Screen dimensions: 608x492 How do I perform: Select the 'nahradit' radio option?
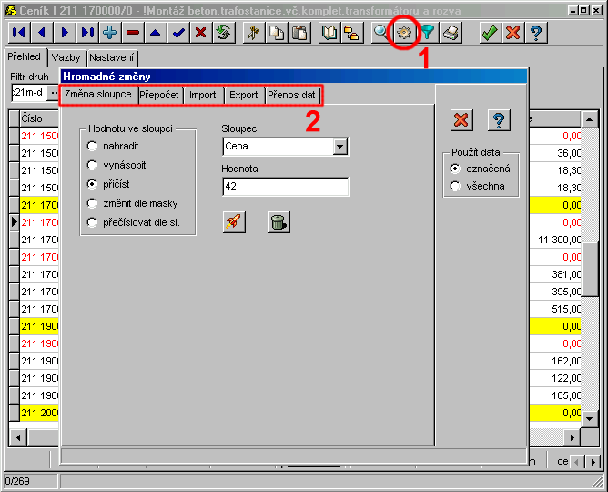[92, 146]
